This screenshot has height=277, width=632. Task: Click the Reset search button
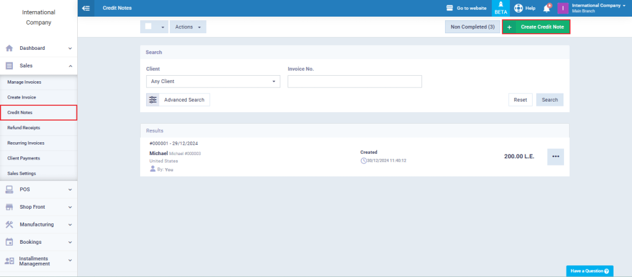(x=520, y=100)
